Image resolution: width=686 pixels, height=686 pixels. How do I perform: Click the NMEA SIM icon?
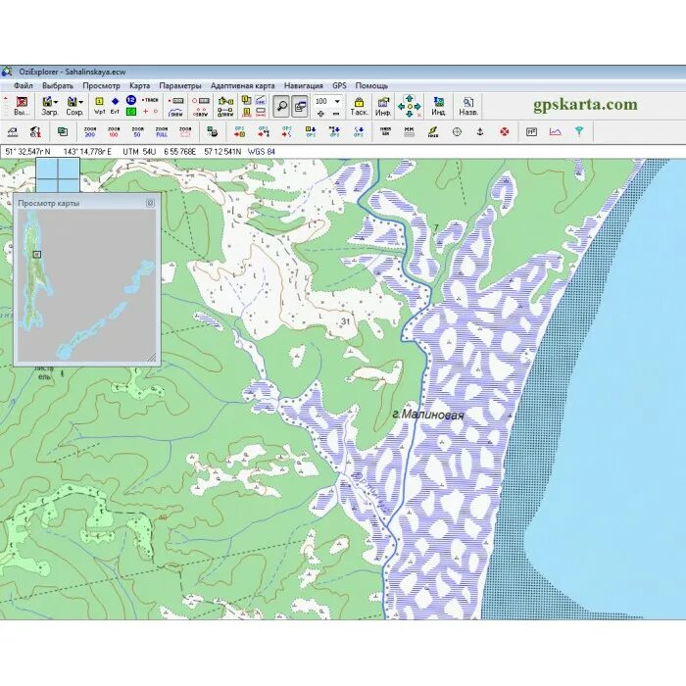click(x=385, y=131)
